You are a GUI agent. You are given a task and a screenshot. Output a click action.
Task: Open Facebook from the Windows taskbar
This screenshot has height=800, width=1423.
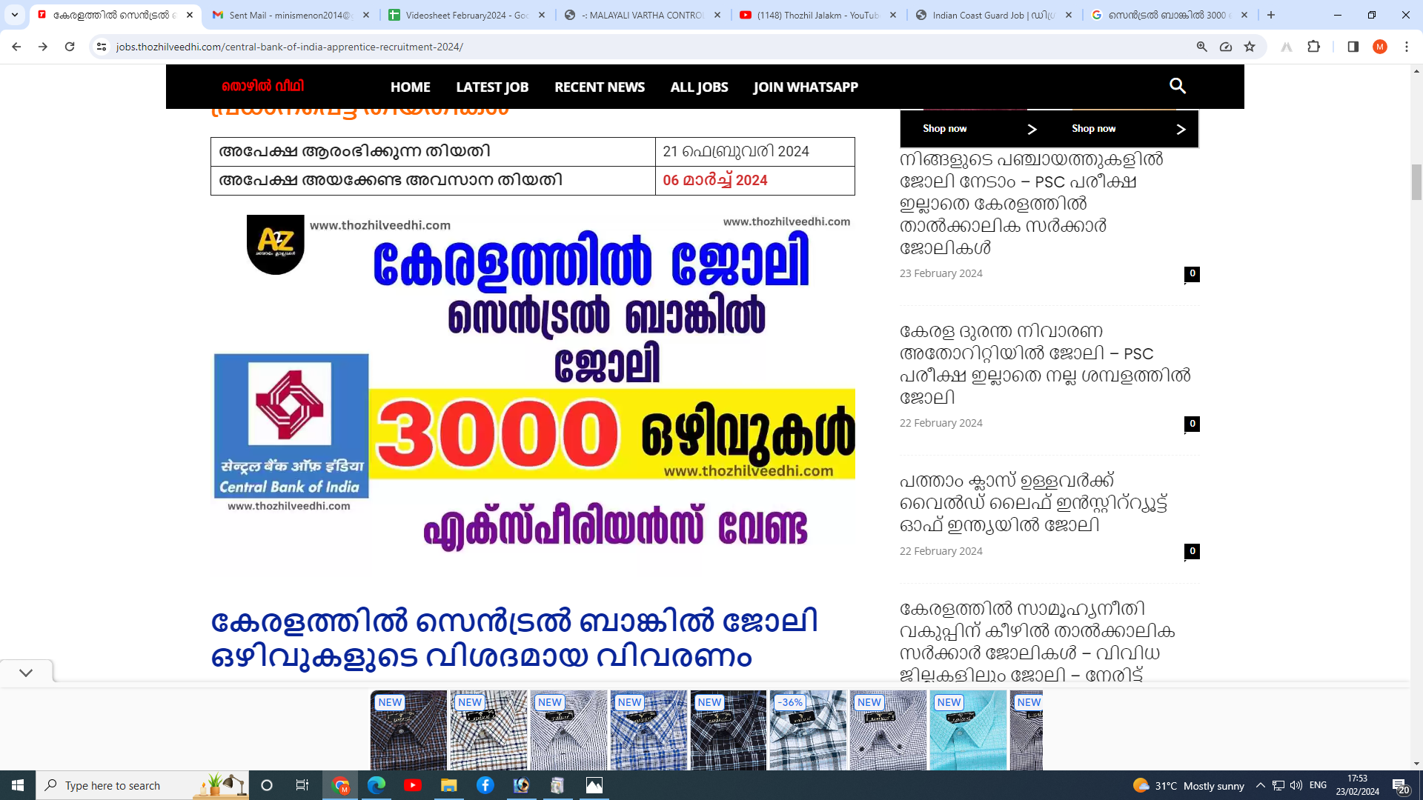(485, 785)
